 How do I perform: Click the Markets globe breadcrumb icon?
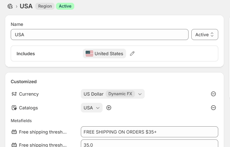click(x=10, y=6)
